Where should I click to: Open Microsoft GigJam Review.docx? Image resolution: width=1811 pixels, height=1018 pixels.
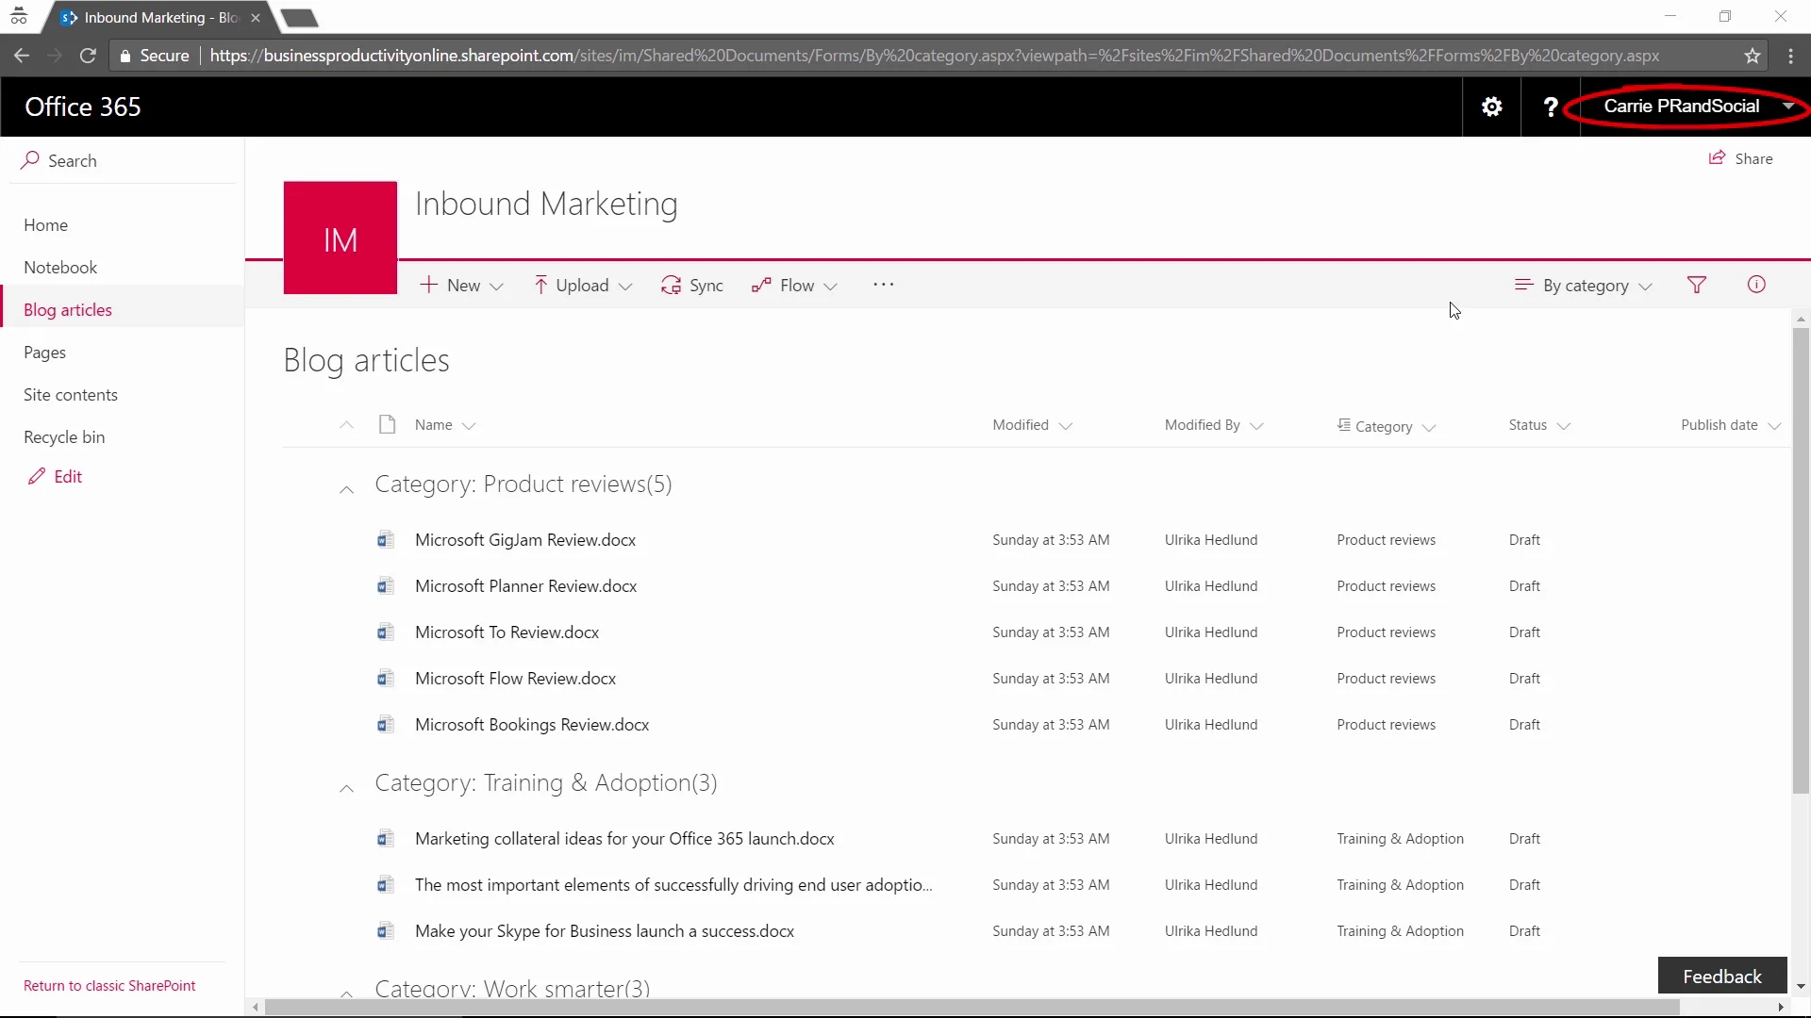pyautogui.click(x=525, y=540)
